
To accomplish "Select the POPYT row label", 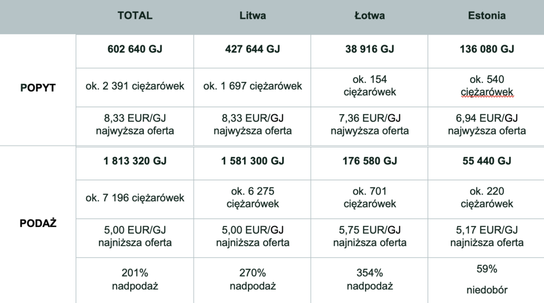I will click(38, 88).
